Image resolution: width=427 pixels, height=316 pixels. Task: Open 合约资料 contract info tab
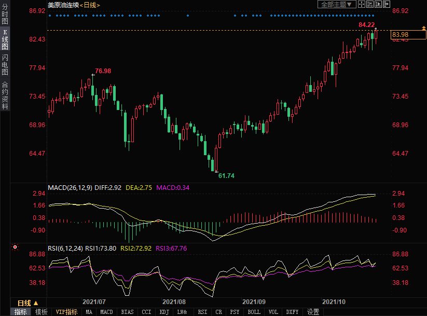pyautogui.click(x=5, y=95)
